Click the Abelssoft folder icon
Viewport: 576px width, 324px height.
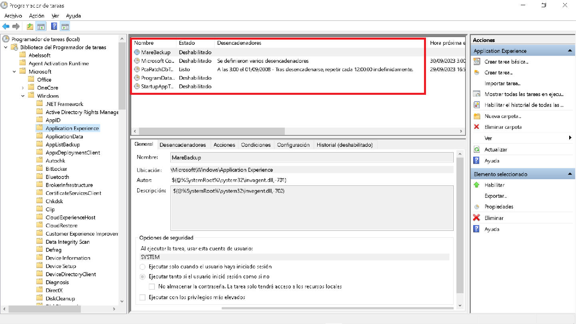tap(23, 55)
